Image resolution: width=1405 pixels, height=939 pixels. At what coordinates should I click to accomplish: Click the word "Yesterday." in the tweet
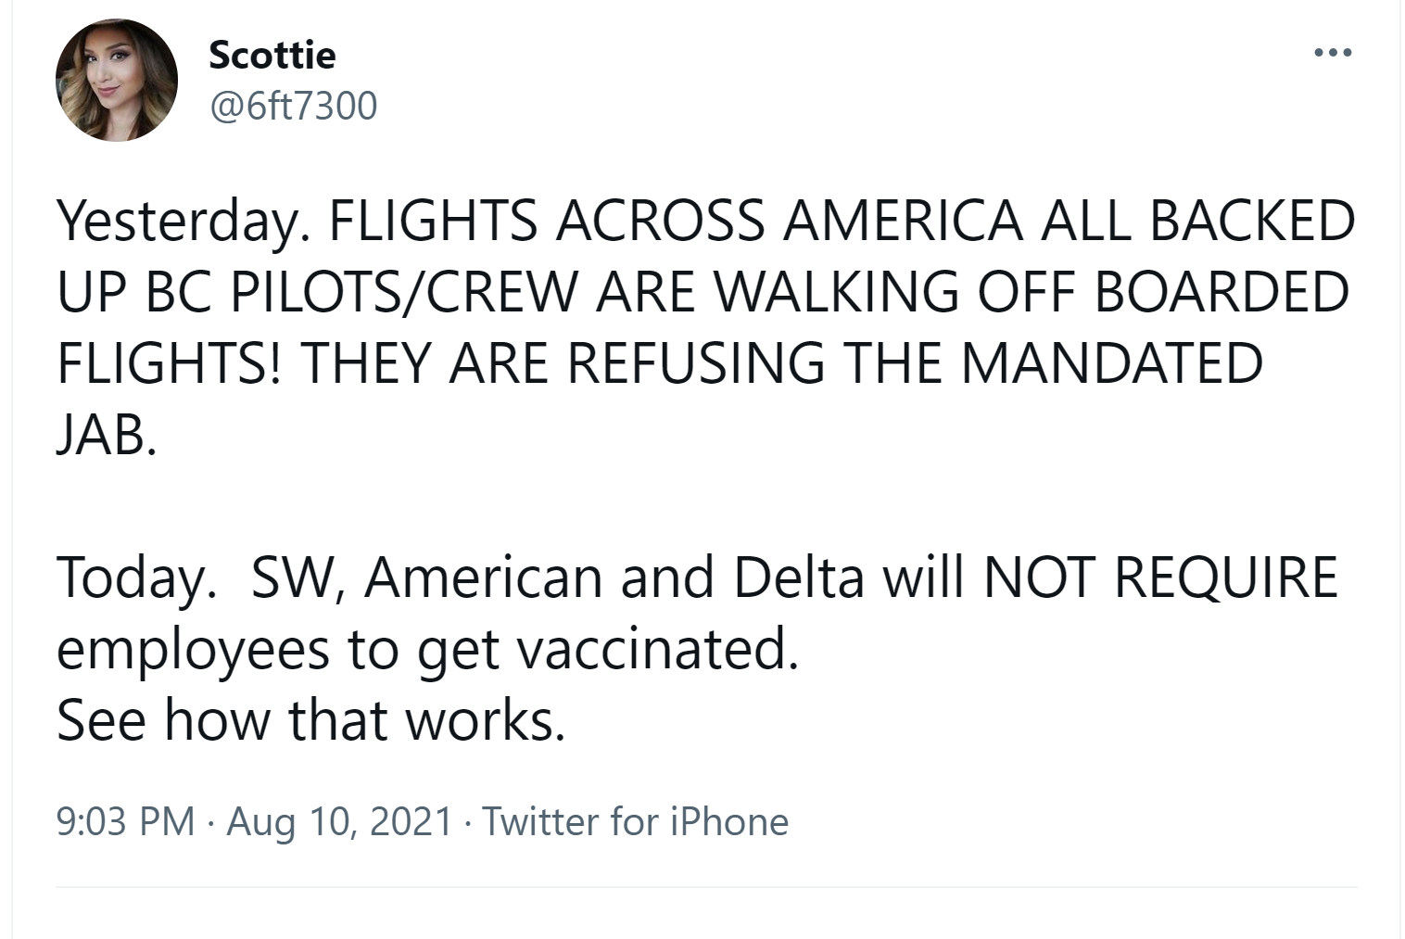(x=182, y=222)
